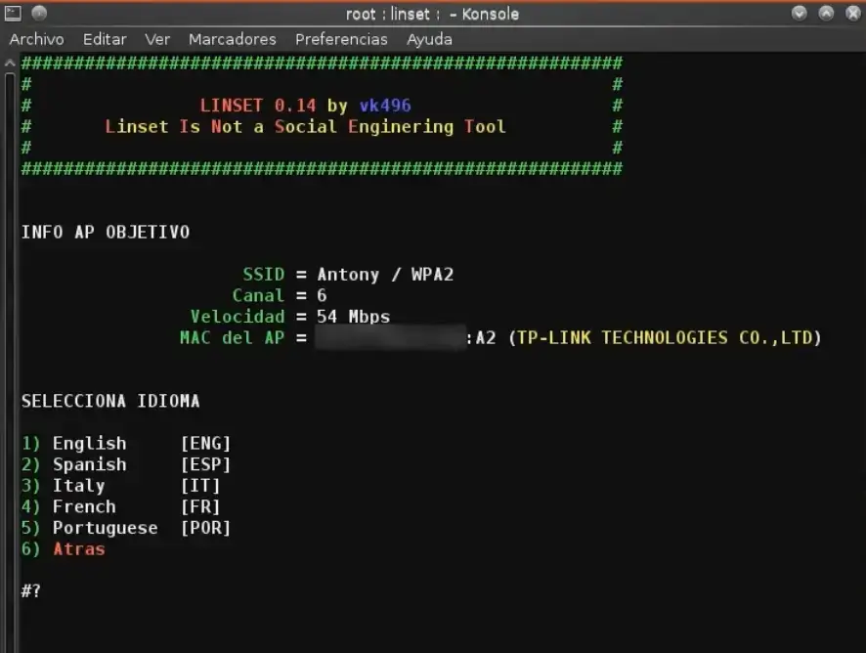Open the Ayuda menu
The image size is (866, 653).
pos(428,39)
